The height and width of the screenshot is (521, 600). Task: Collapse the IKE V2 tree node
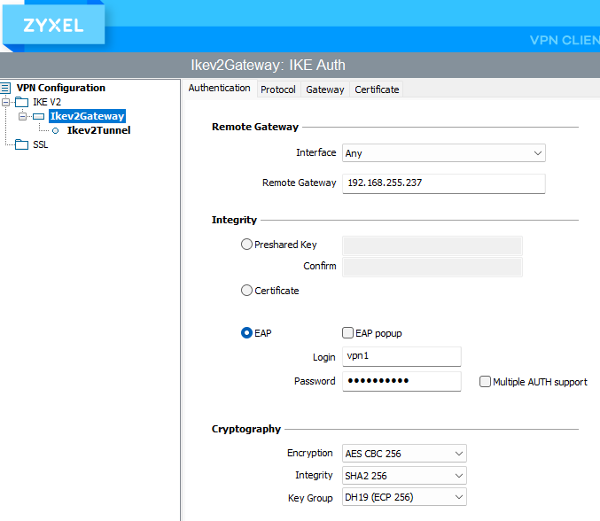coord(5,102)
